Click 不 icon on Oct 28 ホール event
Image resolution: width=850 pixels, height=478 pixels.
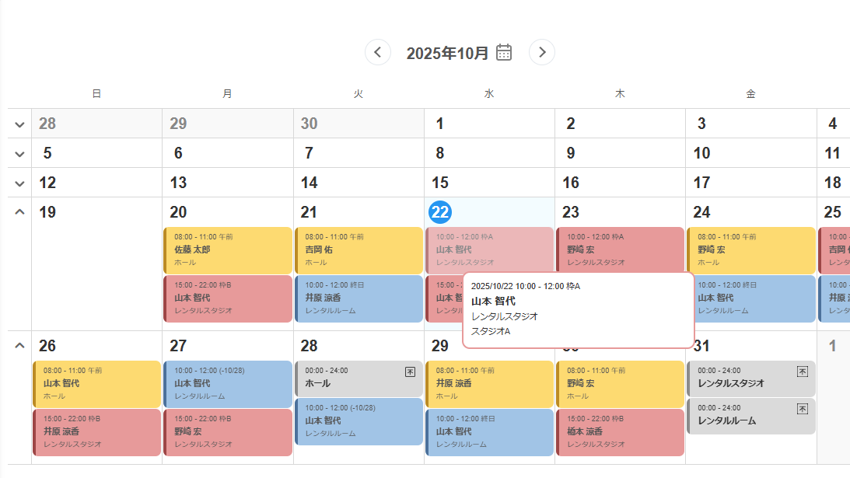[x=410, y=372]
